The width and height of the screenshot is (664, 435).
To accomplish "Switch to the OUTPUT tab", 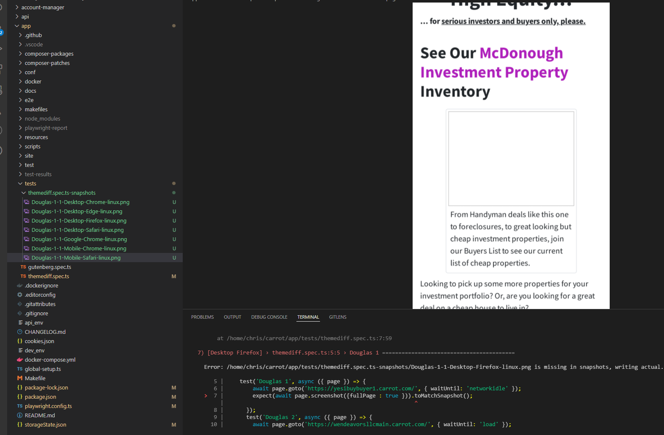I will 232,317.
